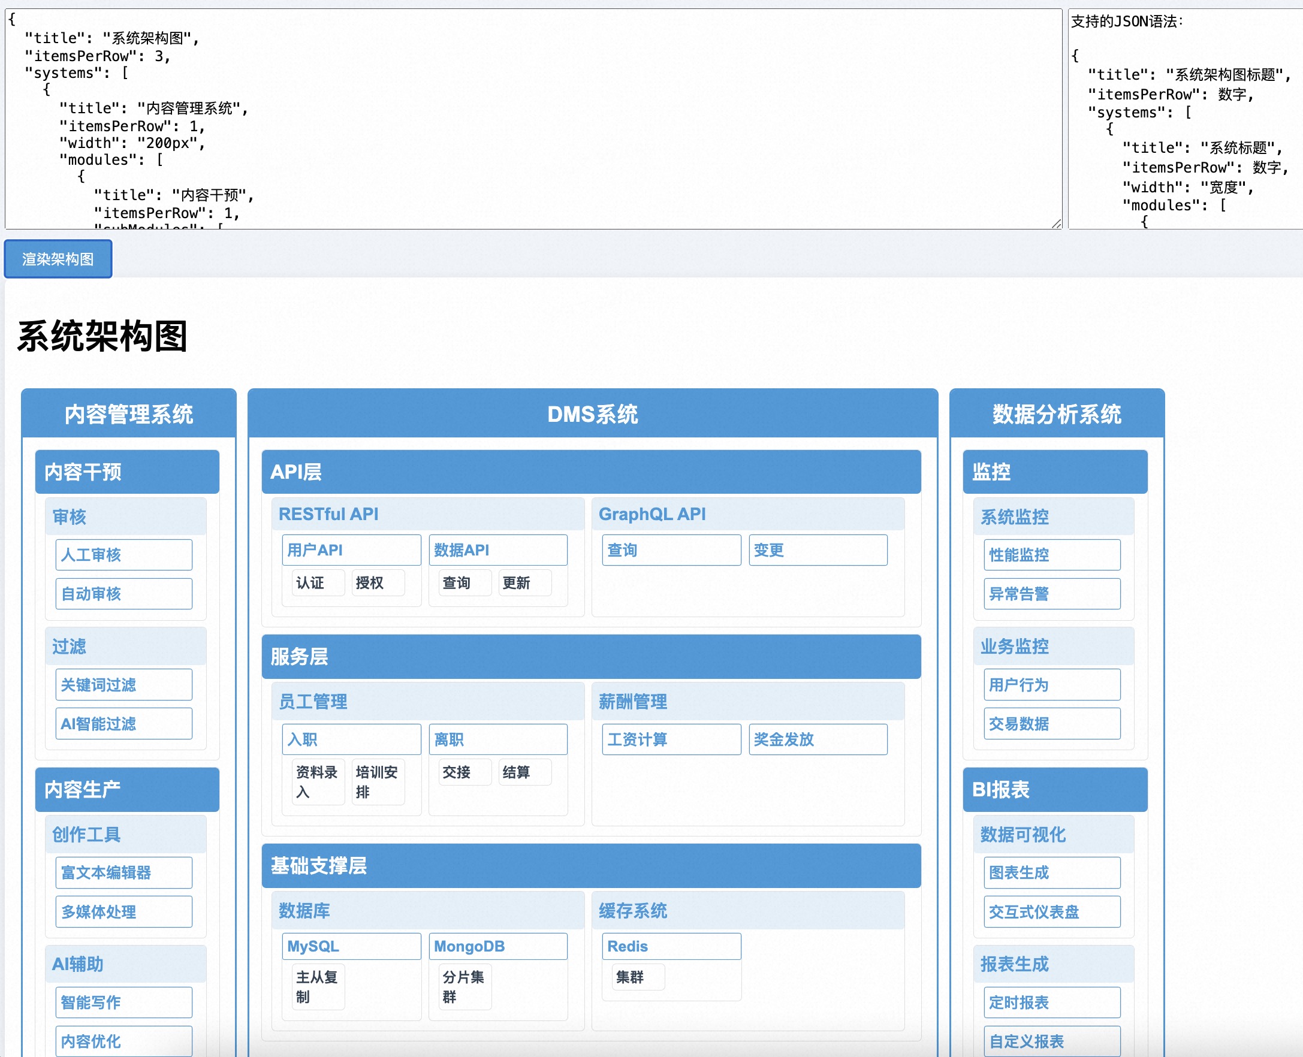
Task: Select the MongoDB box
Action: 498,947
